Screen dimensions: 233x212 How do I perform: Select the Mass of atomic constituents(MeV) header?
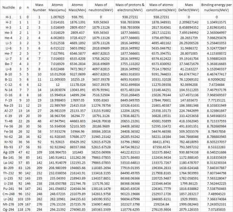click(161, 7)
